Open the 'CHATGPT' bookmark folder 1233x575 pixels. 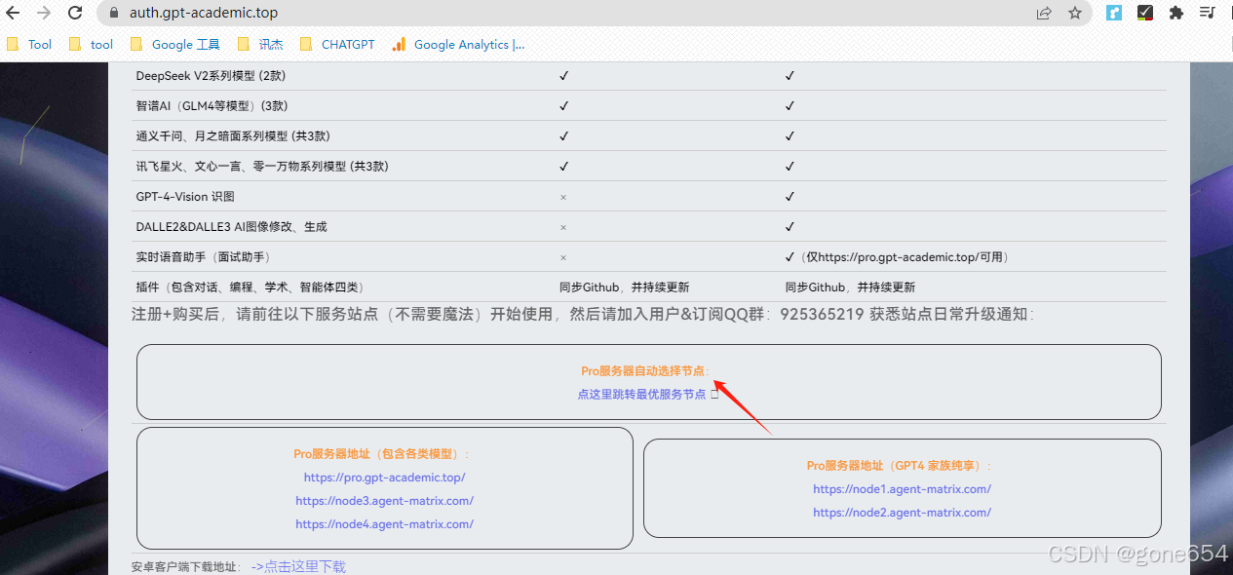tap(337, 44)
